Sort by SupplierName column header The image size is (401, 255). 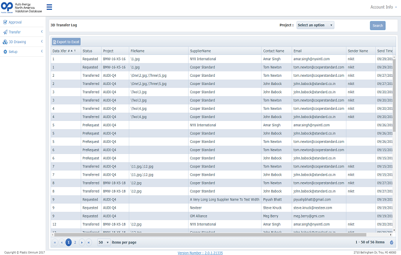[x=225, y=51]
